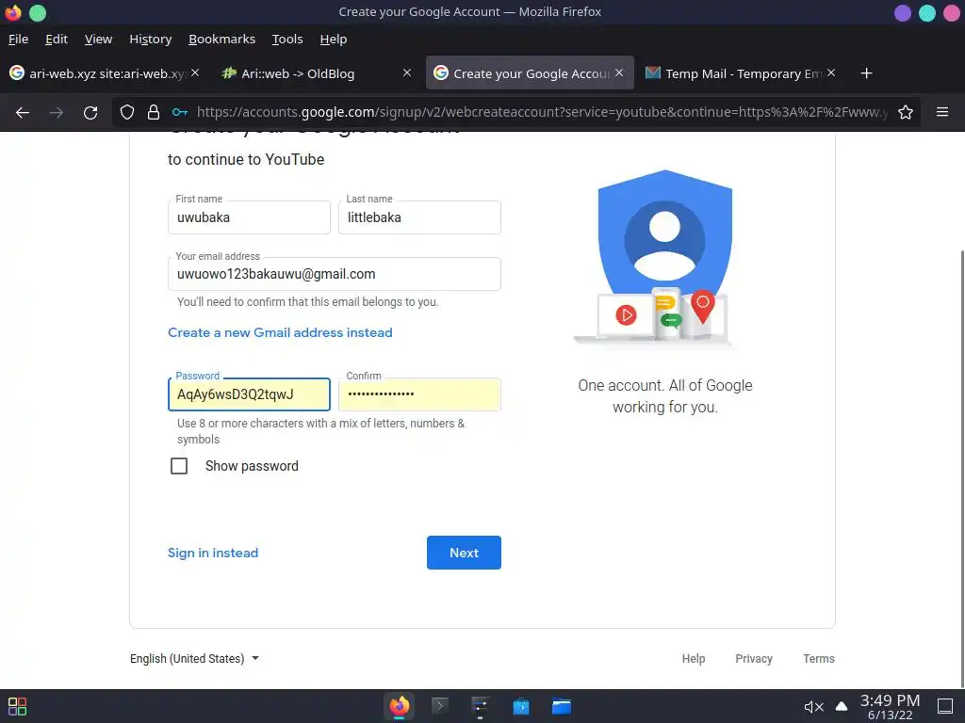Viewport: 965px width, 723px height.
Task: Click the page vertical scrollbar
Action: [x=961, y=467]
